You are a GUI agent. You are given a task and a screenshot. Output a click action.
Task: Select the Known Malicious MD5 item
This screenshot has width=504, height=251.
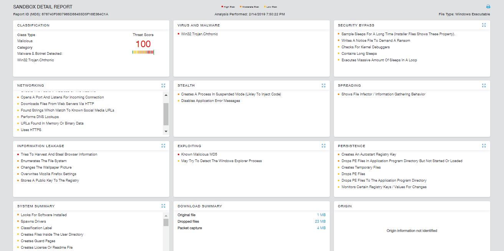[x=199, y=154]
